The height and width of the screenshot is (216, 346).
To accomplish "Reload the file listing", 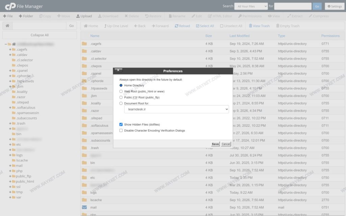I will (182, 26).
